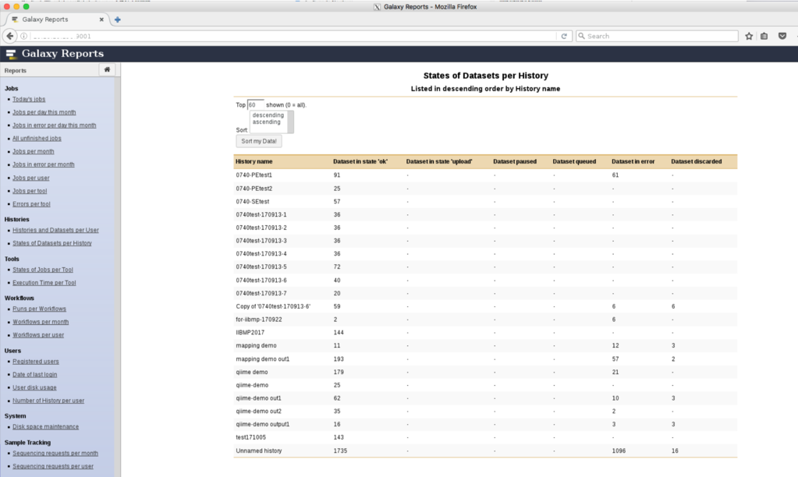Select the '0740test-170913-5' history name
Viewport: 798px width, 477px height.
point(261,267)
